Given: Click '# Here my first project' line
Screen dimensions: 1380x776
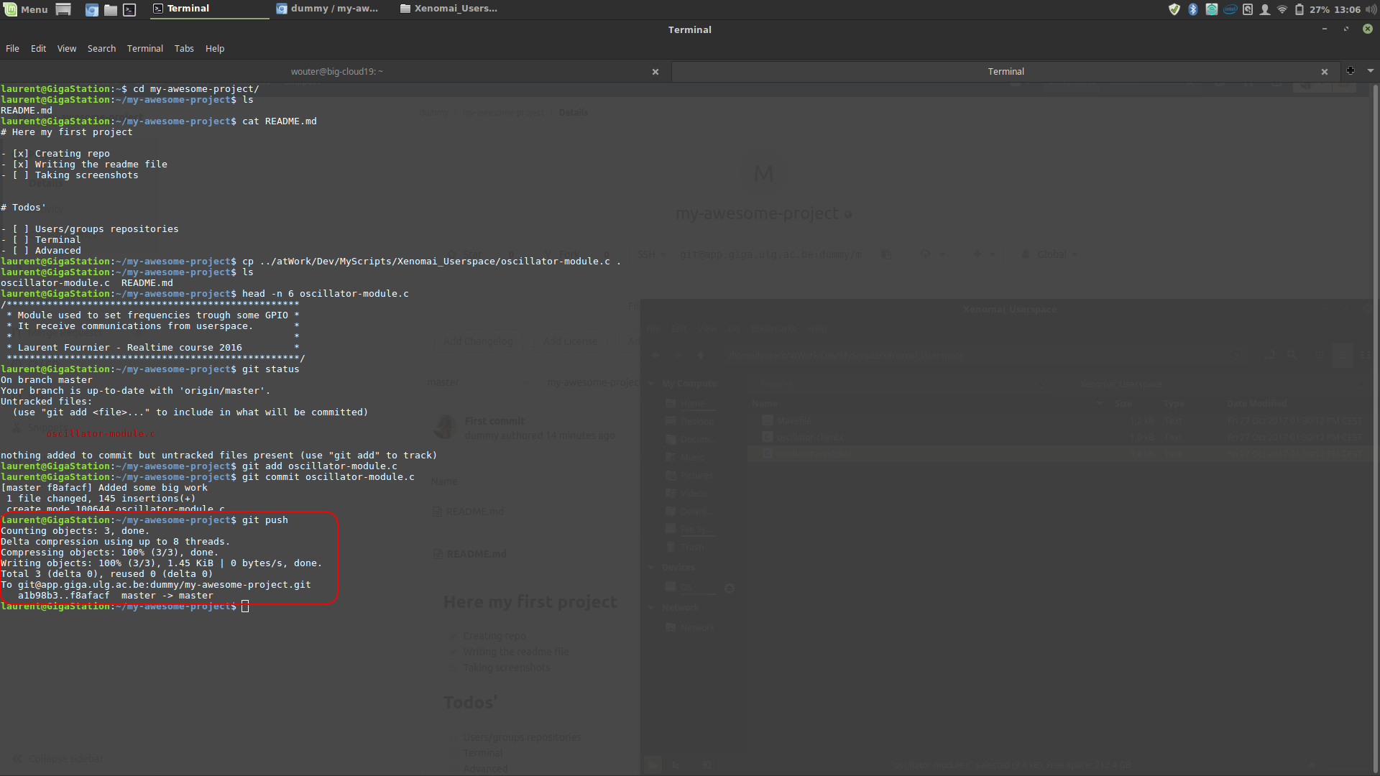Looking at the screenshot, I should click(67, 132).
